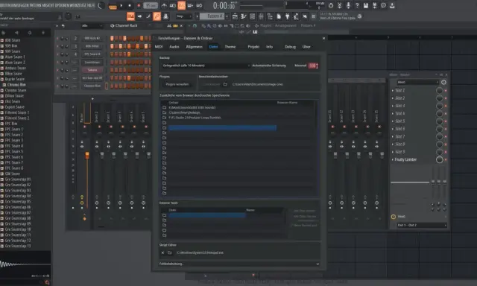Arm the red record button
Image resolution: width=477 pixels, height=286 pixels.
coord(139,5)
